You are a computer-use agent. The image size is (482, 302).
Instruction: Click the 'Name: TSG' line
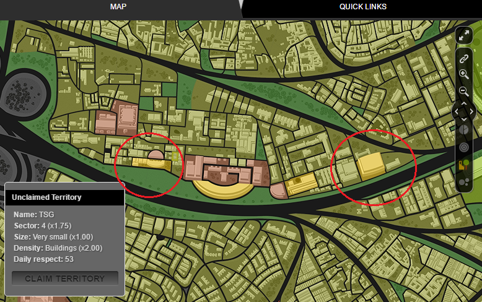pyautogui.click(x=34, y=215)
